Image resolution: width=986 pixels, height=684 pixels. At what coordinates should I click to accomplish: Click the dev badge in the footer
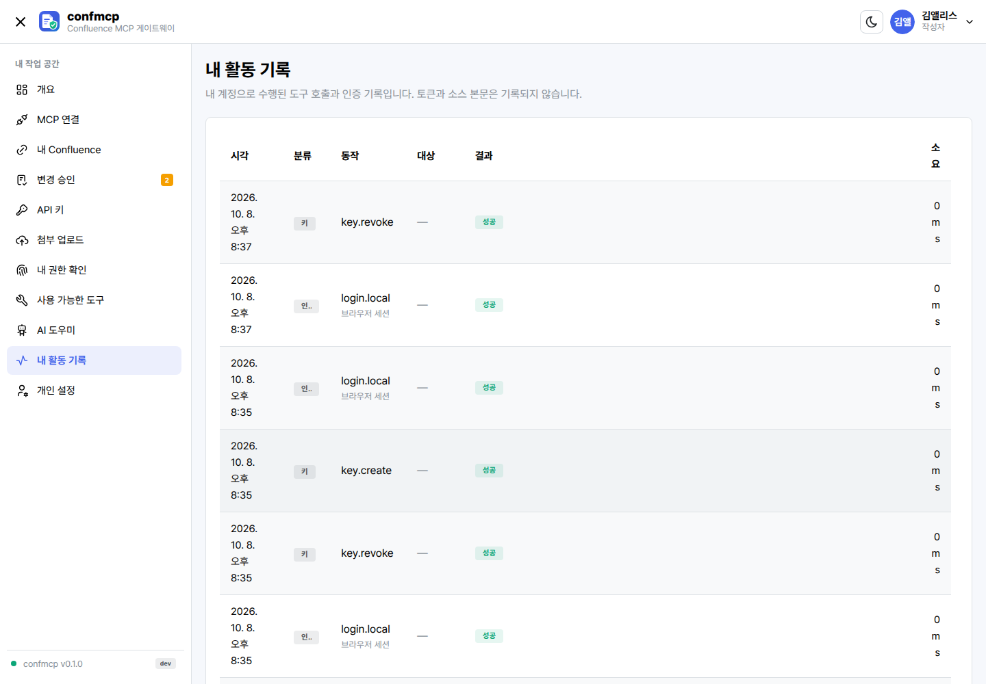(166, 663)
